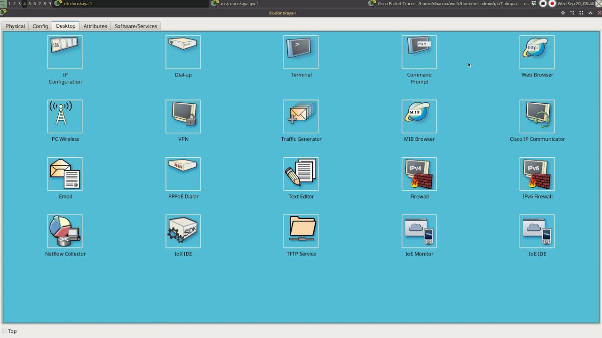Open the TFTP Service
The image size is (602, 338).
coord(301,231)
